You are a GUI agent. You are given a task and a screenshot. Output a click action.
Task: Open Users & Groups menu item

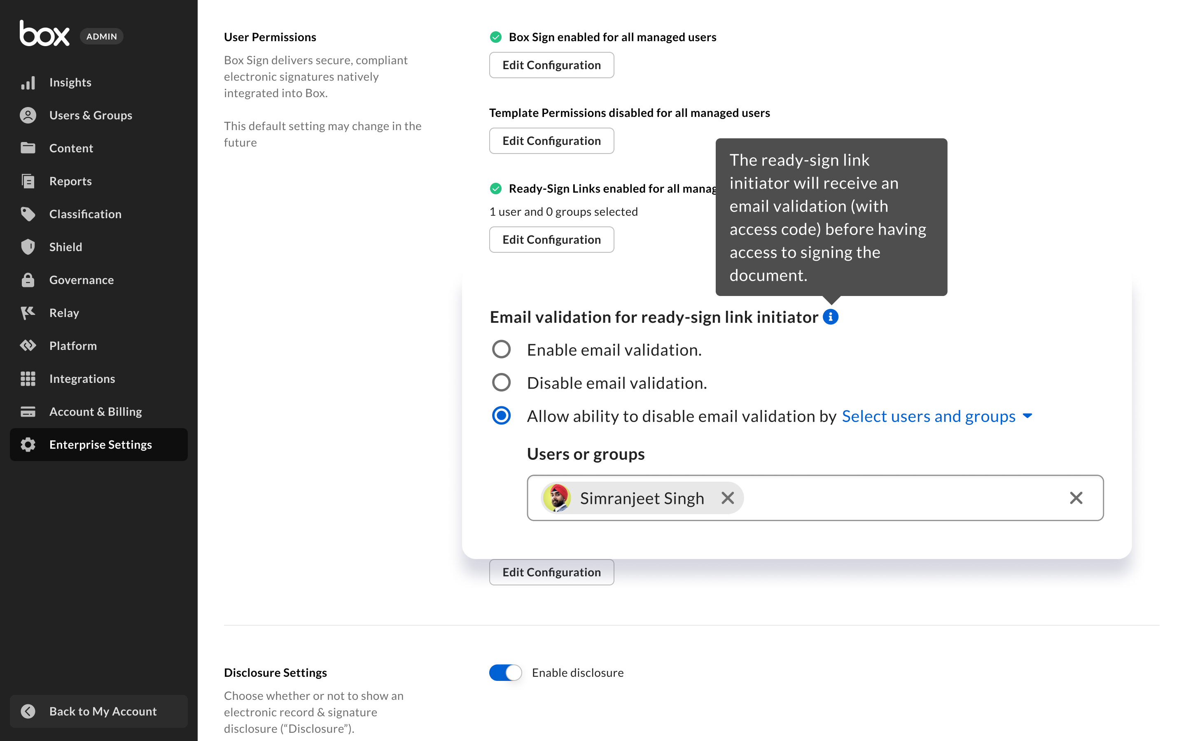tap(91, 115)
